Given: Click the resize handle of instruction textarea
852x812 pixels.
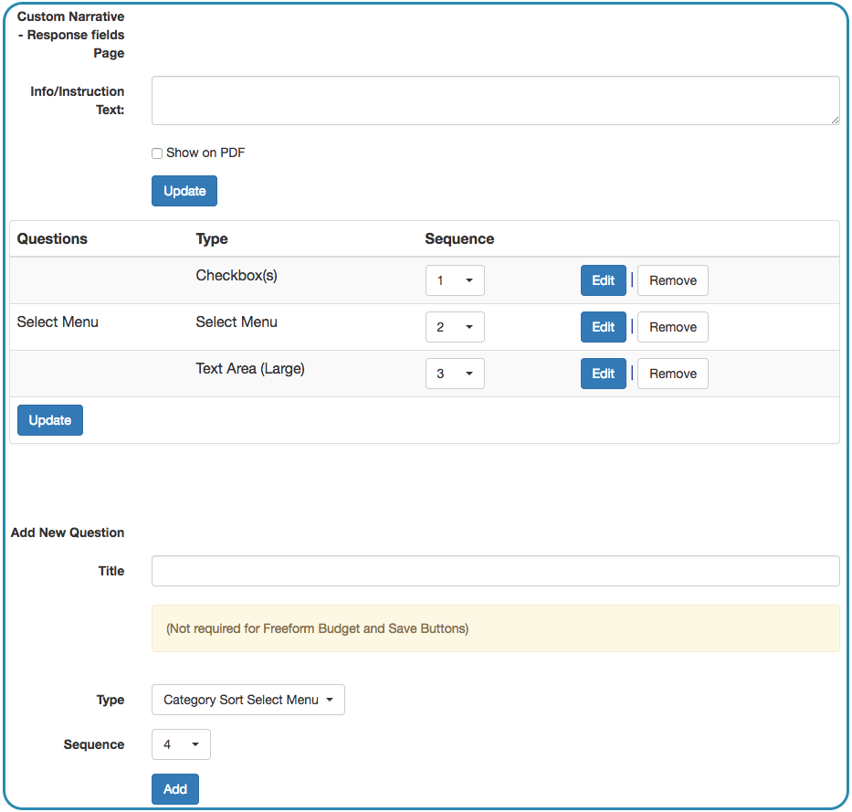Looking at the screenshot, I should click(835, 121).
